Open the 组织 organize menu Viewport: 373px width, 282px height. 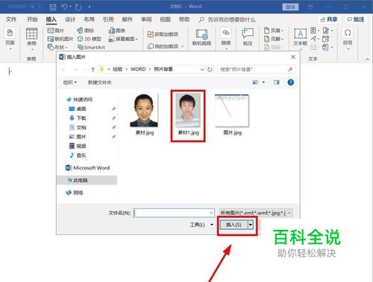pos(70,83)
